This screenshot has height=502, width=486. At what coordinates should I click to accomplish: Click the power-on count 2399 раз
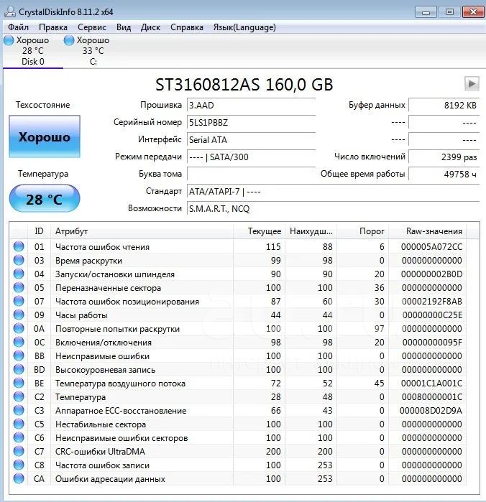coord(444,157)
